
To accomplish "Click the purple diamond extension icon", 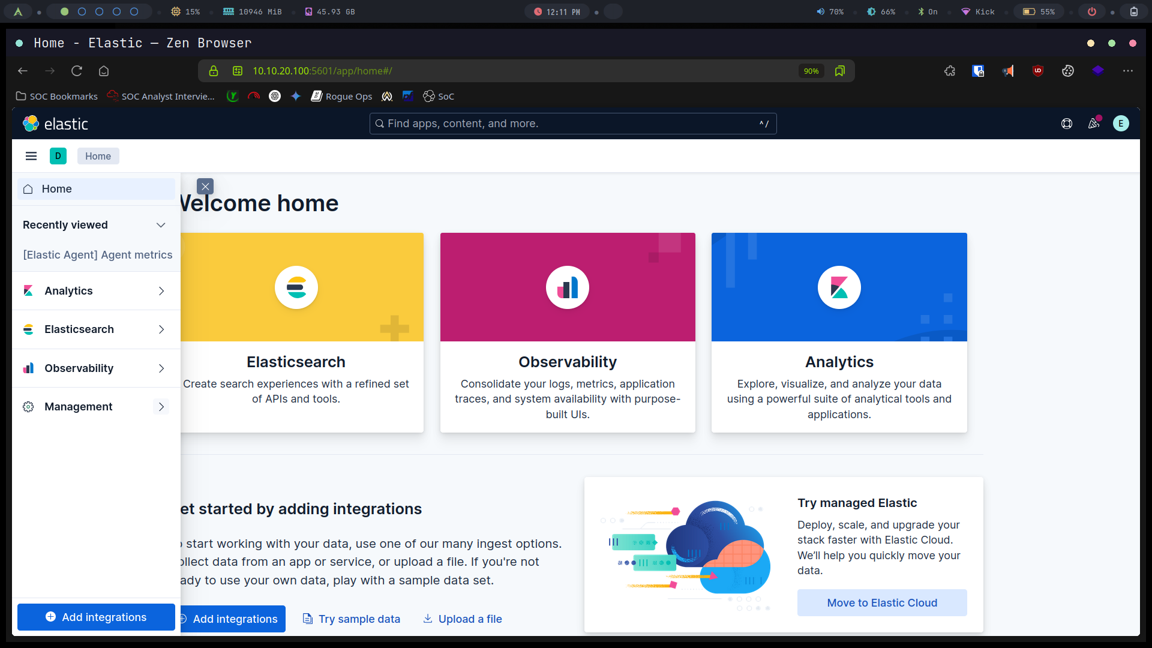I will (x=1098, y=71).
